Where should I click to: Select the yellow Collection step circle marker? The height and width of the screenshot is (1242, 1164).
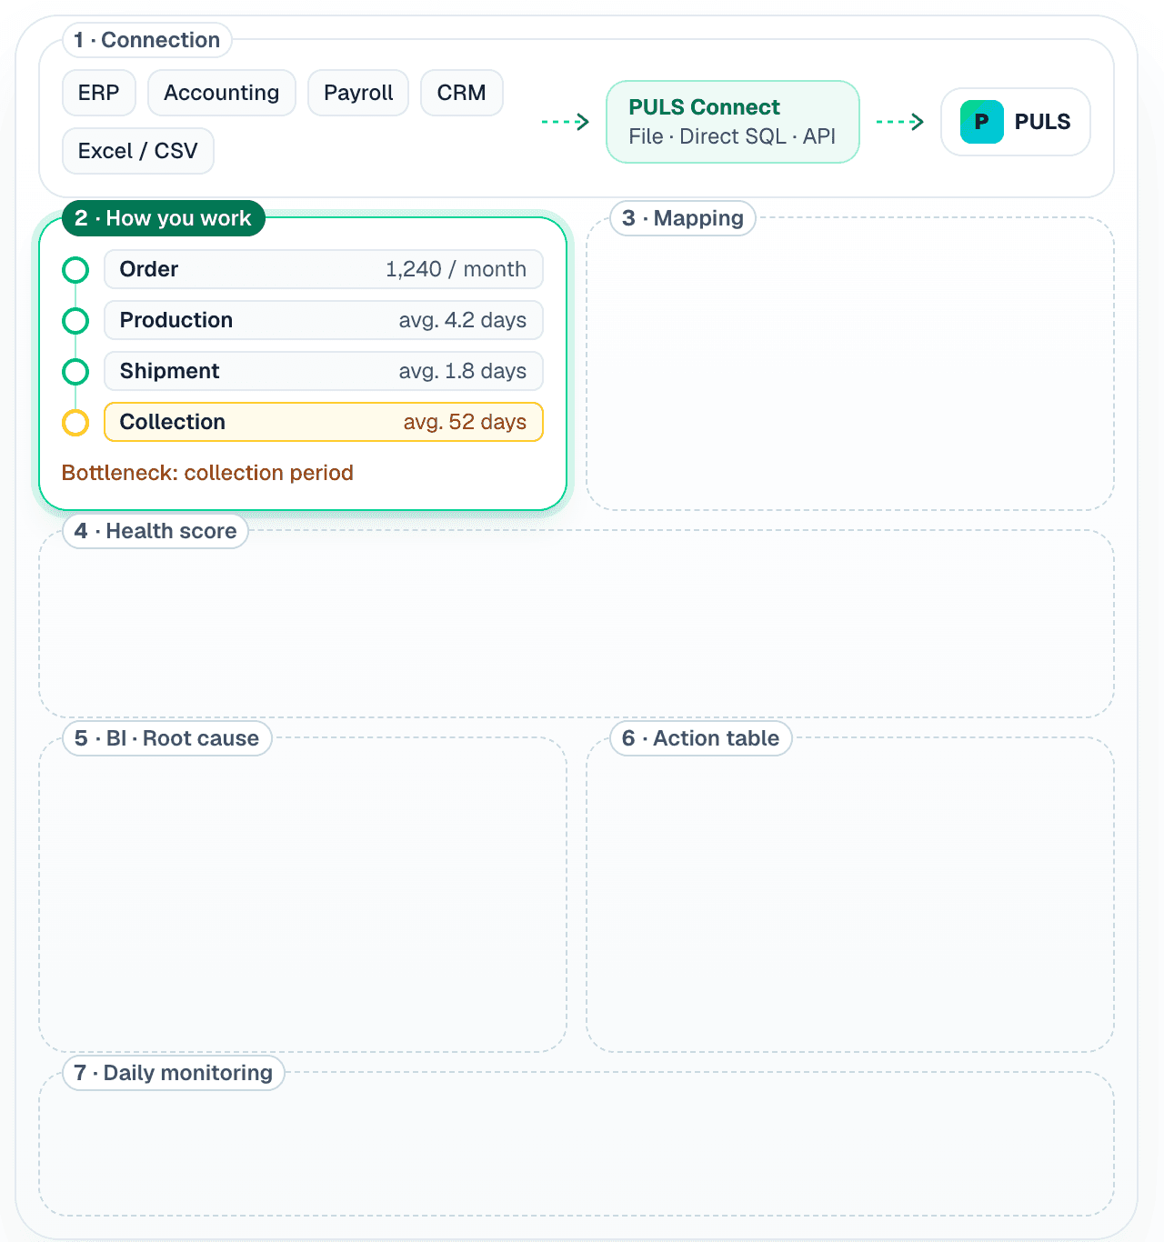click(x=75, y=423)
